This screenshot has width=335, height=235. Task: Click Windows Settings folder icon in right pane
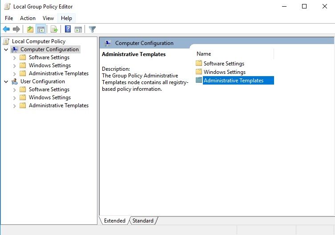pyautogui.click(x=199, y=71)
